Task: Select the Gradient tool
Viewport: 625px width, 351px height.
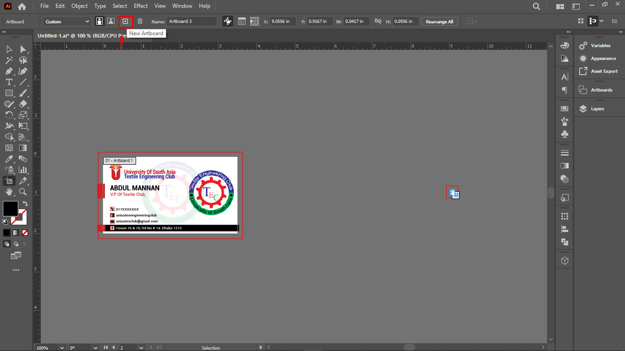Action: point(23,148)
